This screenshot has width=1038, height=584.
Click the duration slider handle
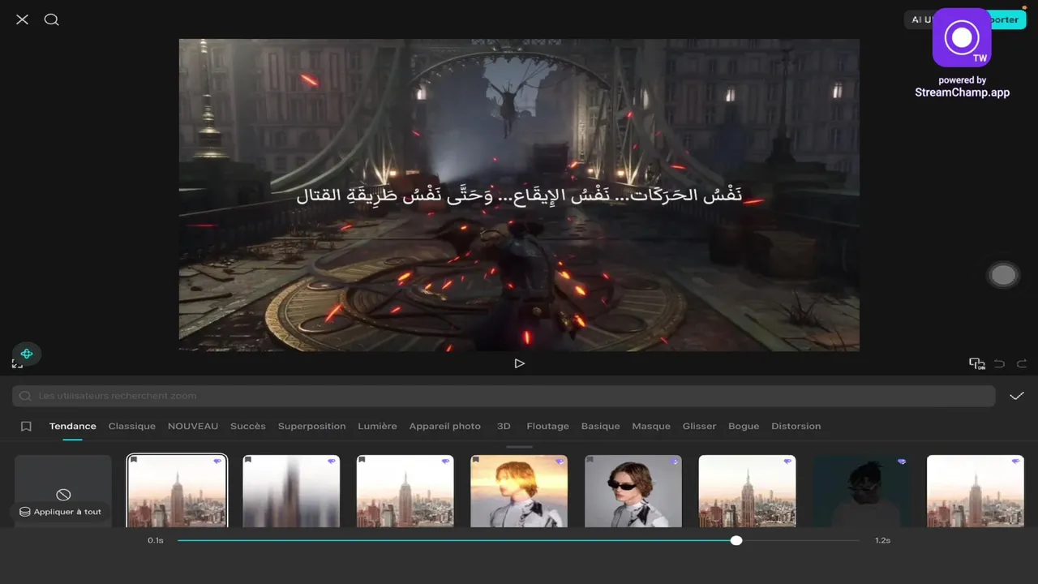[736, 540]
